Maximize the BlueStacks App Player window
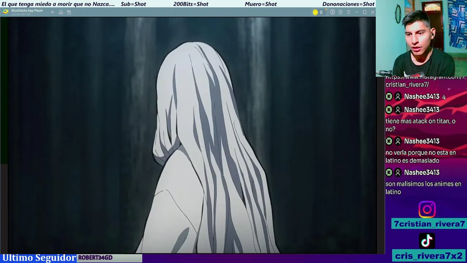This screenshot has width=467, height=263. coord(364,12)
